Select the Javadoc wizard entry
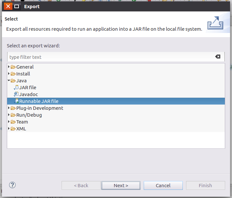 [28, 94]
